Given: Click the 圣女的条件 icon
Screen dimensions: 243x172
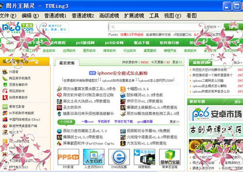Looking at the screenshot, I should tap(59, 107).
